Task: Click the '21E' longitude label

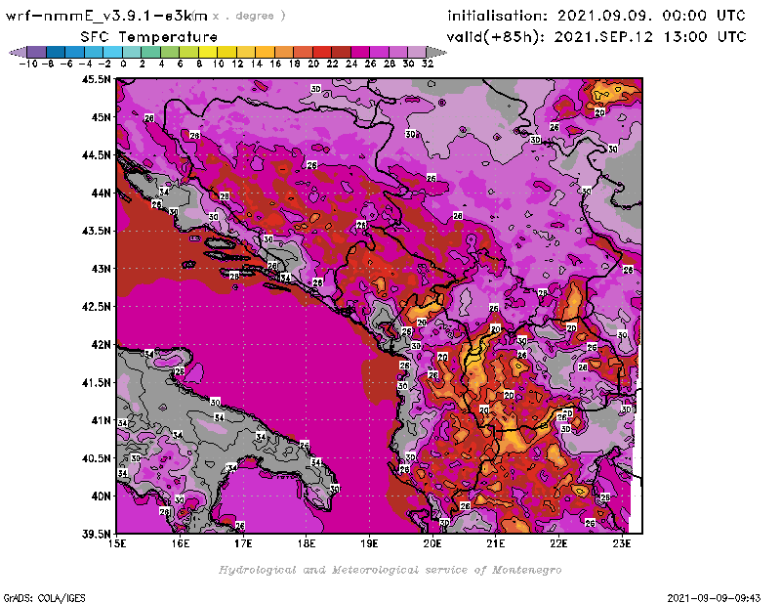Action: (495, 543)
